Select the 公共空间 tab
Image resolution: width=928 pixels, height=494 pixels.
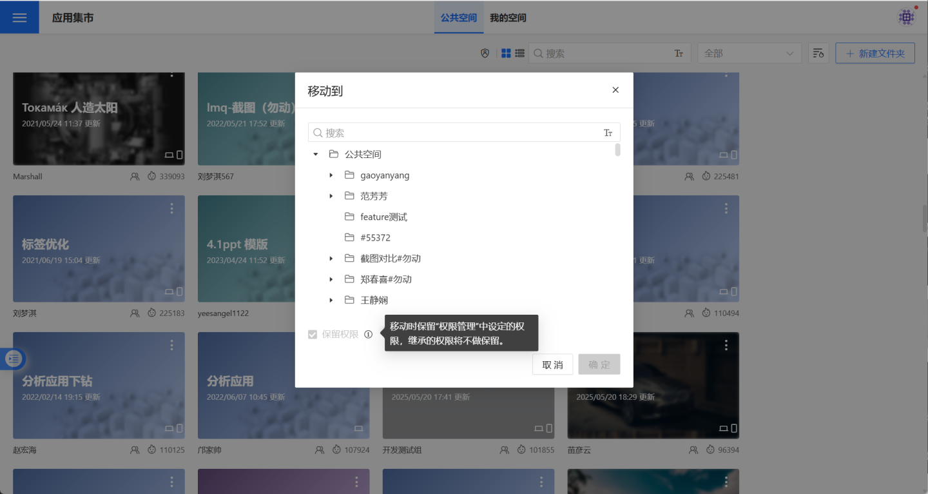459,18
